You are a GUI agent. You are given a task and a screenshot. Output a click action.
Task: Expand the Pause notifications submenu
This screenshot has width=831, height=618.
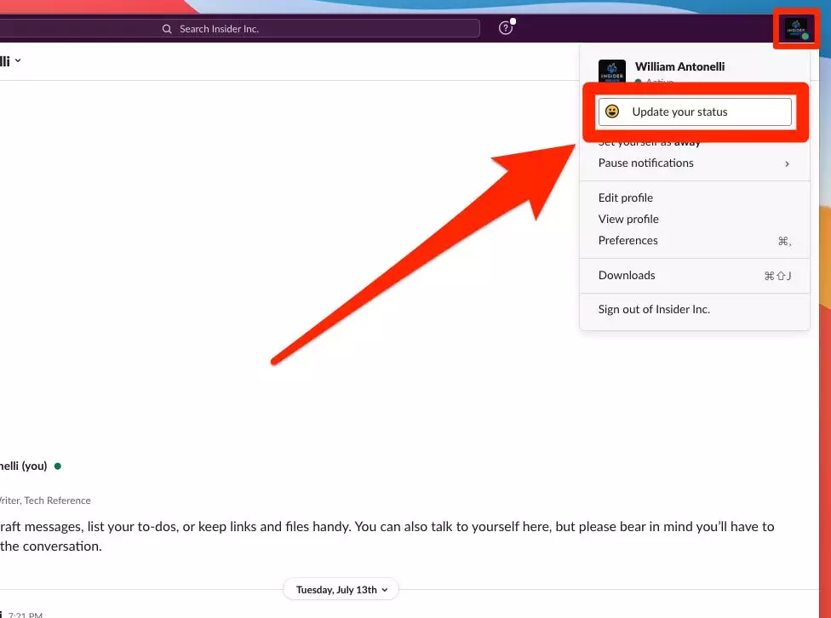pos(695,163)
